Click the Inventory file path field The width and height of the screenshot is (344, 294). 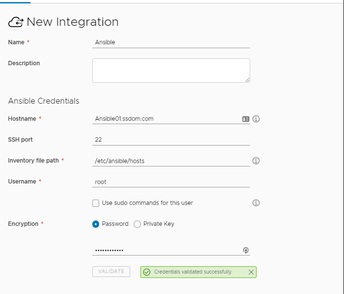[x=171, y=161]
